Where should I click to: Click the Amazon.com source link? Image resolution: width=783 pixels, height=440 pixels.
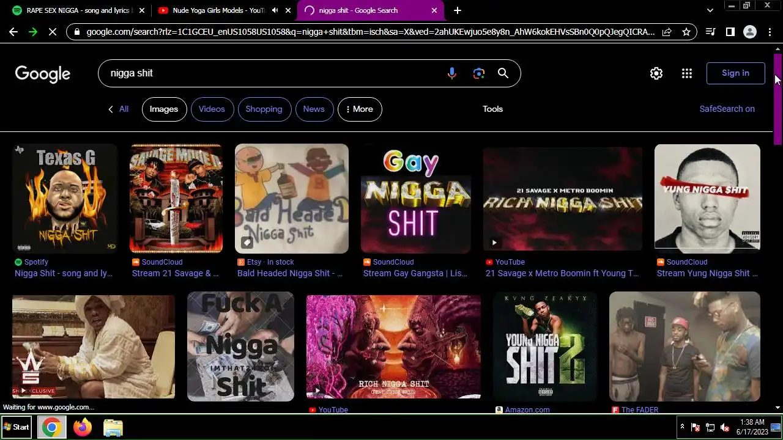[527, 410]
